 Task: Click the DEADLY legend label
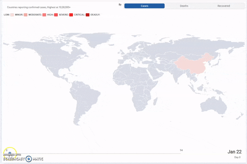[95, 15]
